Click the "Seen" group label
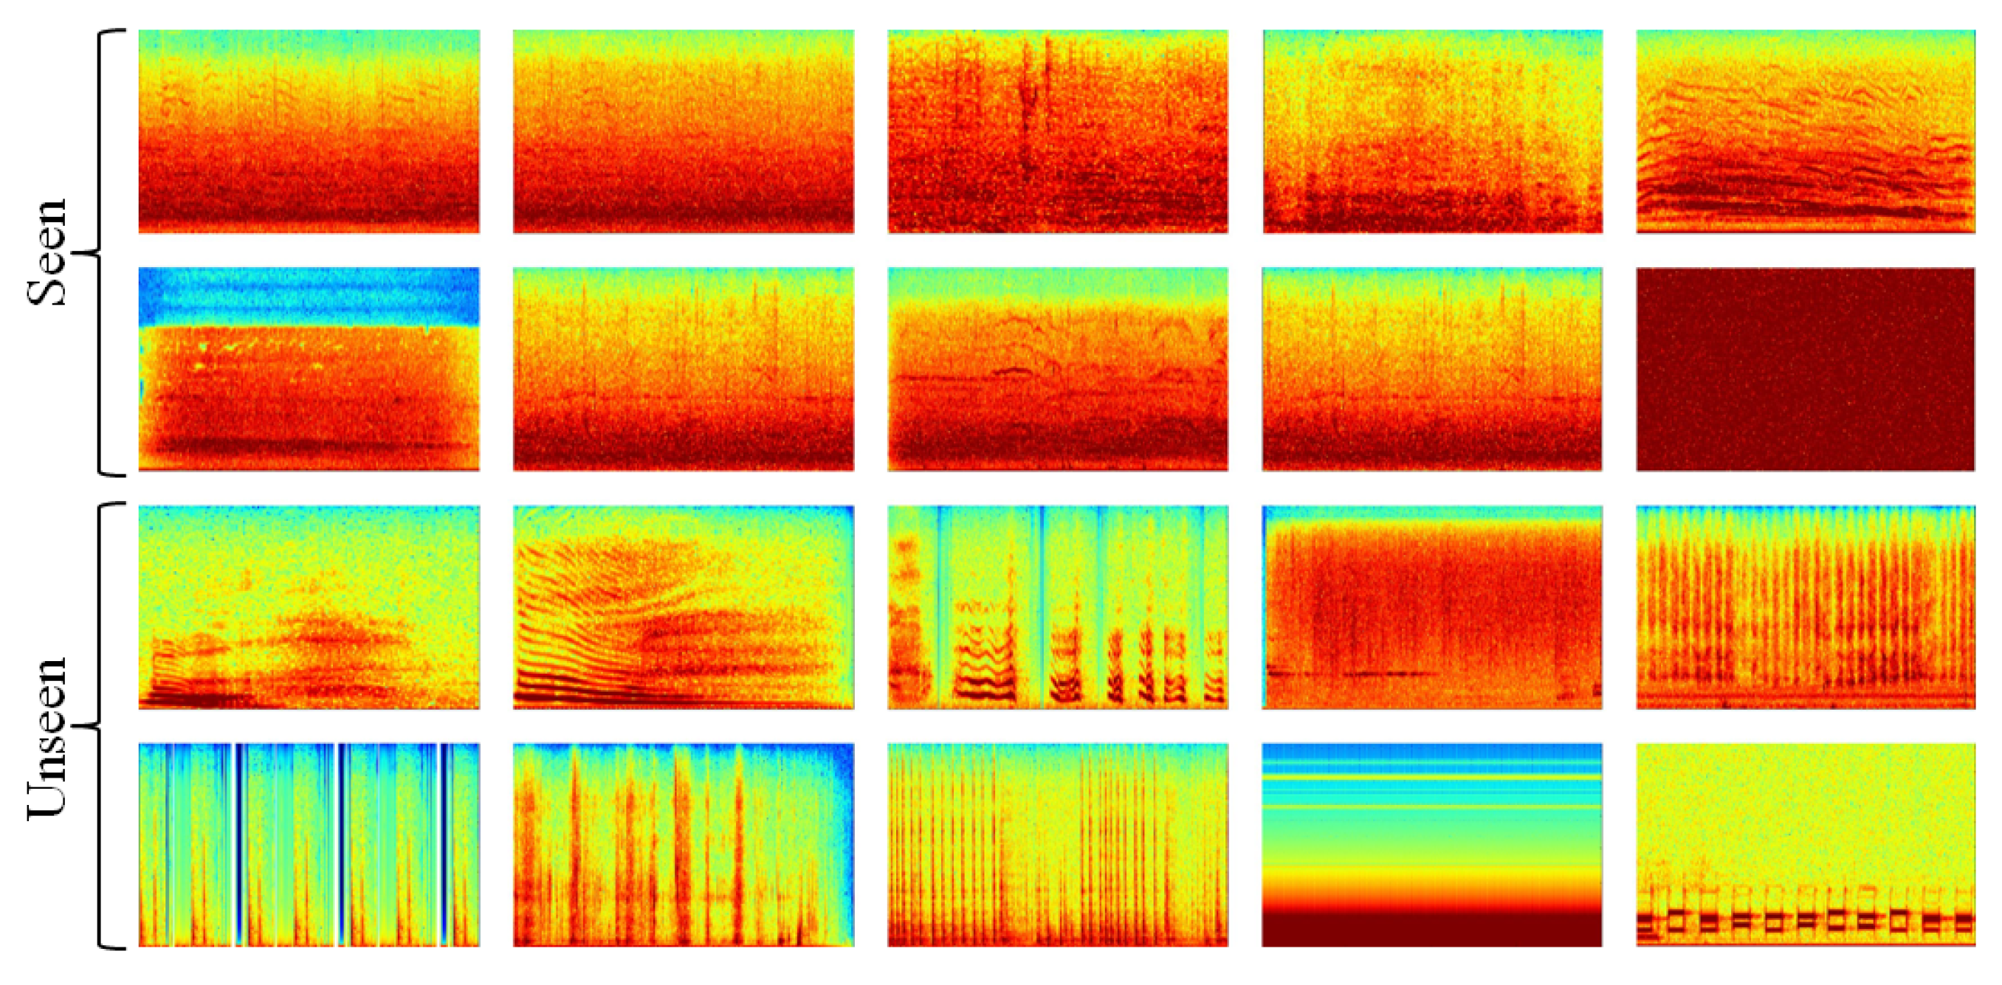 click(x=47, y=251)
